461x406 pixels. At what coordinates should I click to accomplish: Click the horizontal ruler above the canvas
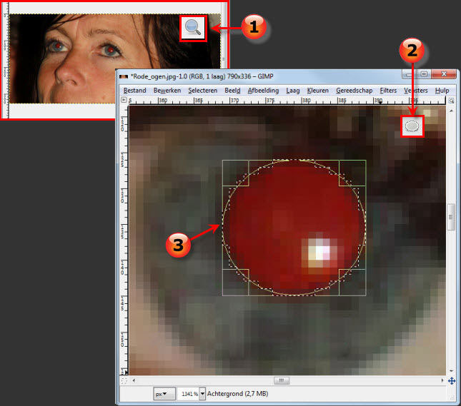[x=287, y=101]
